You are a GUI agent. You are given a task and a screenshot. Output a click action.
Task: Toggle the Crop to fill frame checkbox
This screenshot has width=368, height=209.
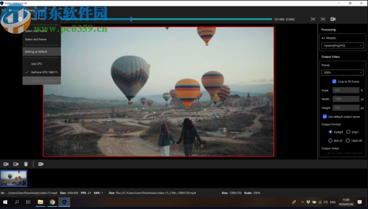(334, 82)
